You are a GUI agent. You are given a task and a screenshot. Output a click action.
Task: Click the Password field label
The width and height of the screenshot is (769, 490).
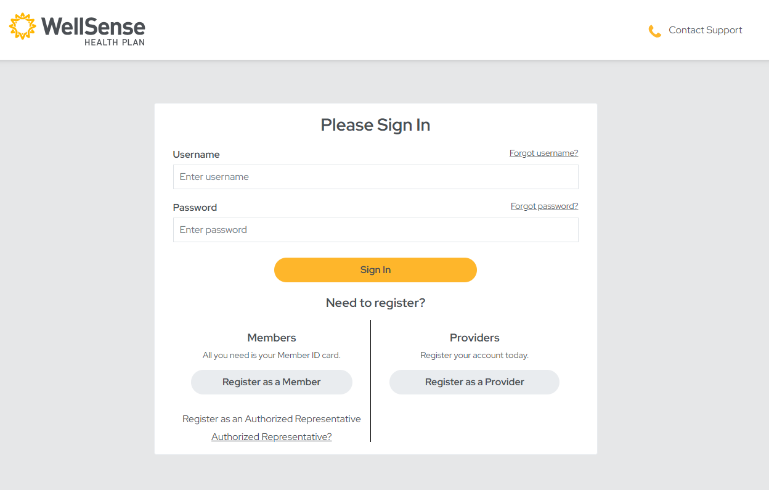coord(195,208)
